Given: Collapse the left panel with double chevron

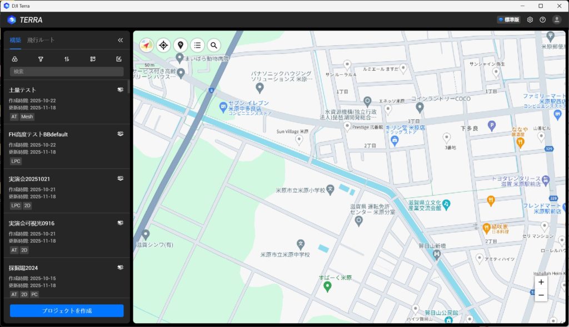Looking at the screenshot, I should [120, 40].
